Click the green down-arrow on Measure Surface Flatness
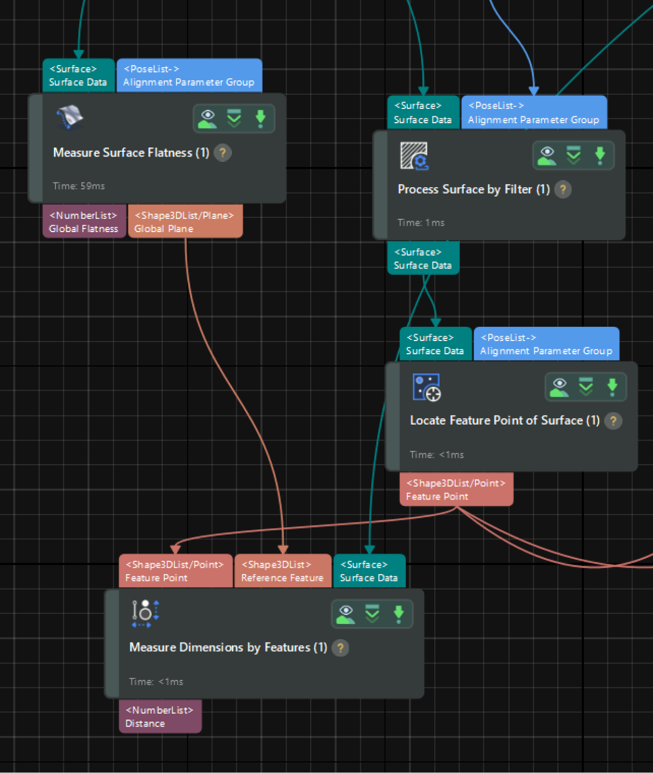 (260, 119)
